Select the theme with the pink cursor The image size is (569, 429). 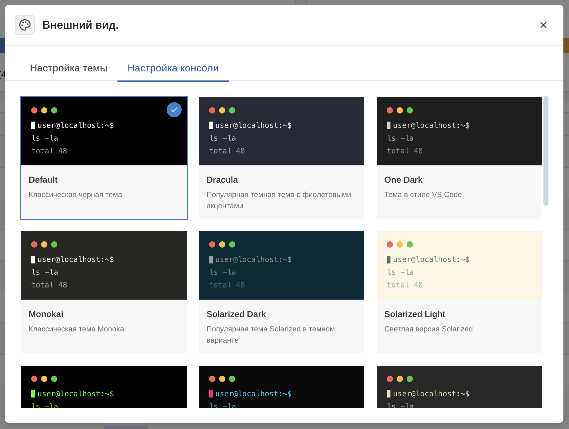pyautogui.click(x=281, y=387)
